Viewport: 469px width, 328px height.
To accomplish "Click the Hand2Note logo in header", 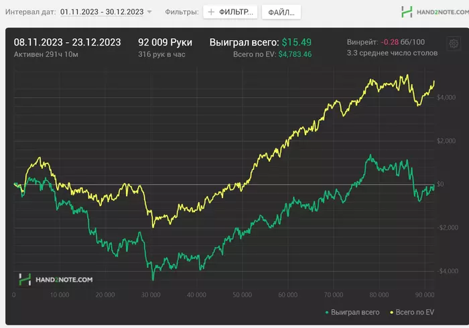I will tap(435, 12).
